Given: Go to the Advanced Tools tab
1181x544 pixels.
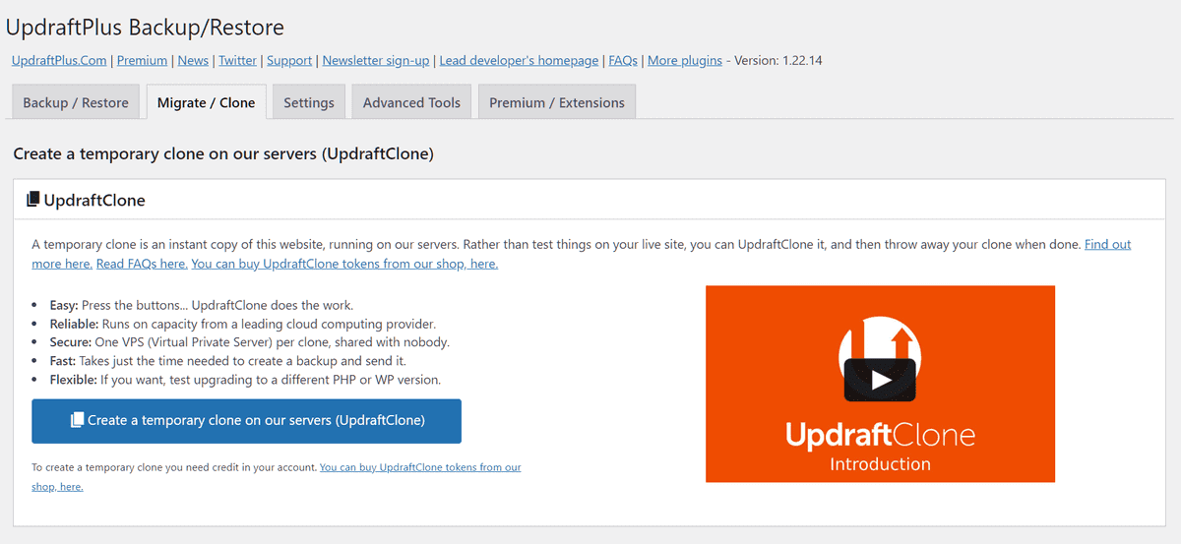Looking at the screenshot, I should [411, 102].
